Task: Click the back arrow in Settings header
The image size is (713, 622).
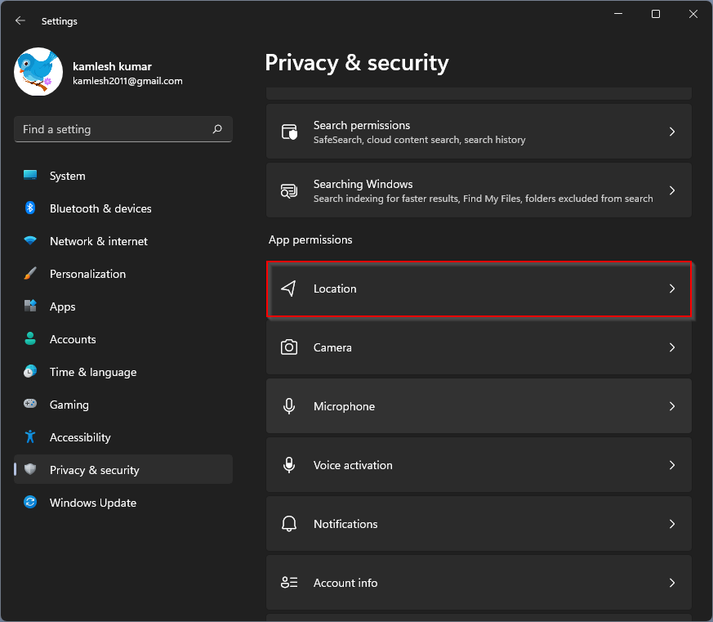Action: (x=20, y=20)
